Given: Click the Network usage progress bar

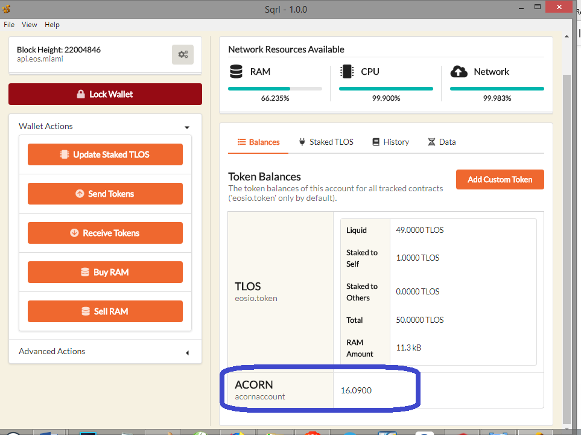Looking at the screenshot, I should pos(497,89).
